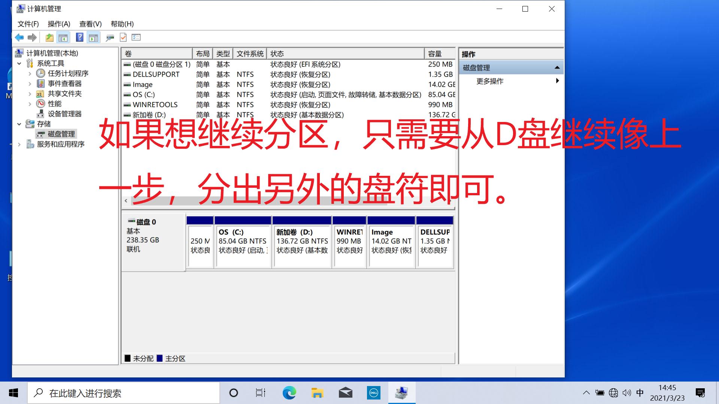
Task: Open Help via the blue question mark icon
Action: click(79, 37)
